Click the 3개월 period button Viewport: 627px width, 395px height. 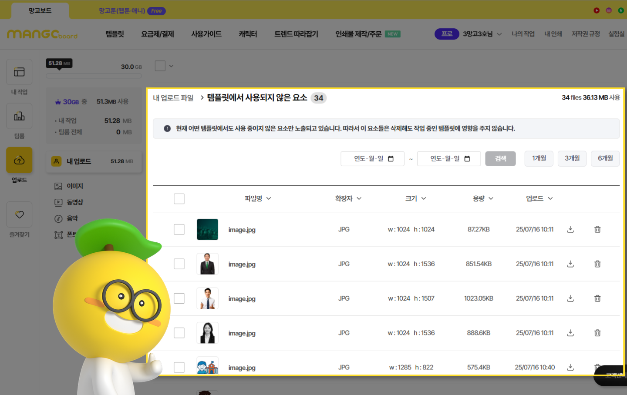tap(572, 158)
